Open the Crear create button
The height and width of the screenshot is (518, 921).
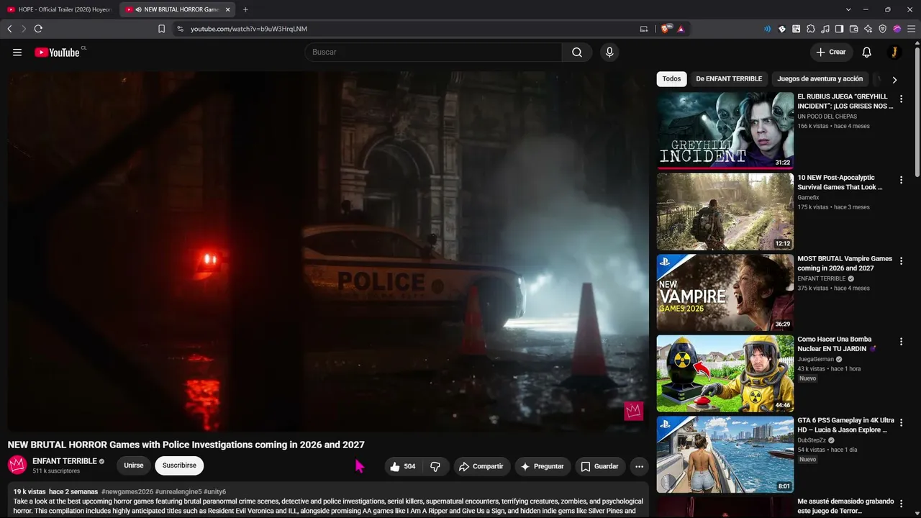(831, 53)
